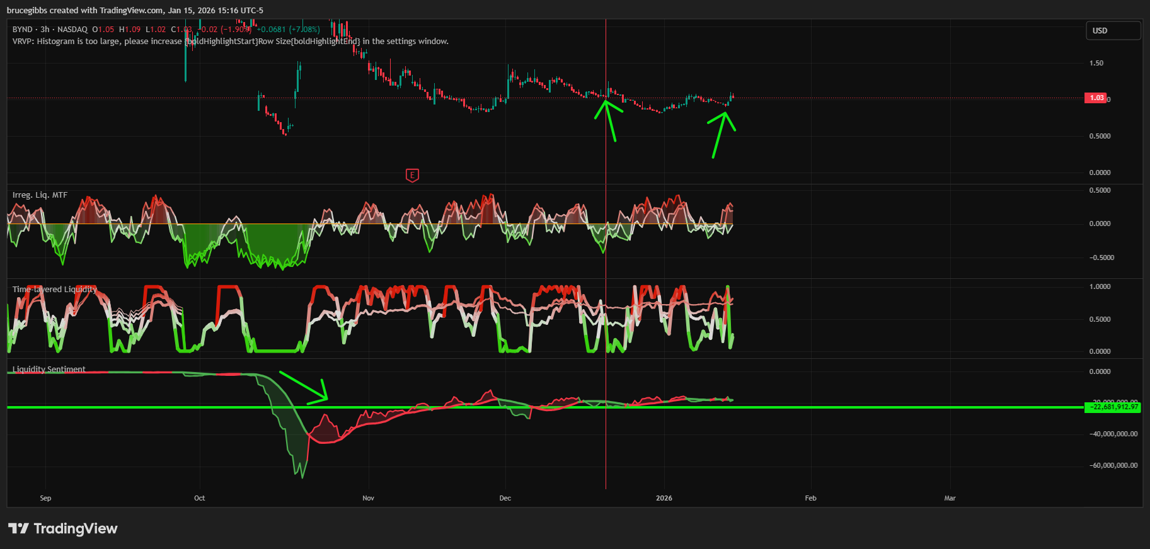
Task: Select the Irreg. Liq. MTF indicator label
Action: (40, 195)
